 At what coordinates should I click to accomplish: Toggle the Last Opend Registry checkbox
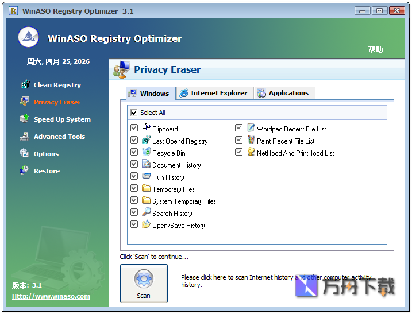click(134, 140)
